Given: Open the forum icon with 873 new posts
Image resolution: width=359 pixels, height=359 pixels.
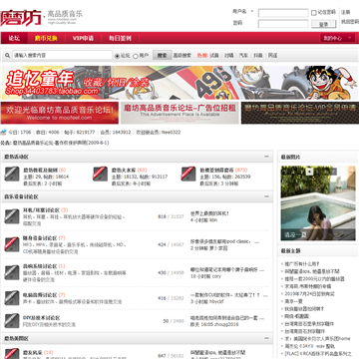Looking at the screenshot, I should (188, 174).
